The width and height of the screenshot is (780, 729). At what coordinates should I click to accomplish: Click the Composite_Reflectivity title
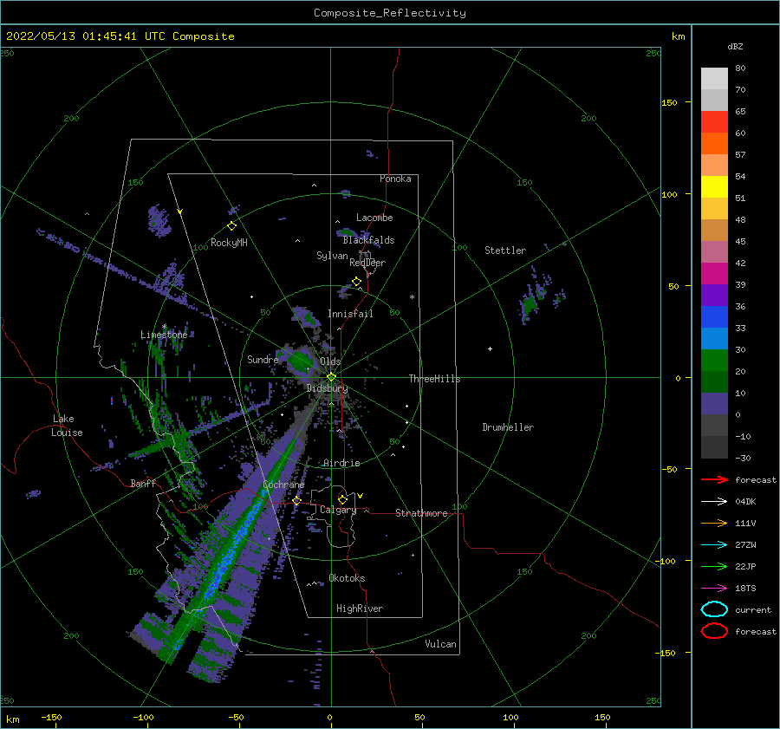point(390,13)
